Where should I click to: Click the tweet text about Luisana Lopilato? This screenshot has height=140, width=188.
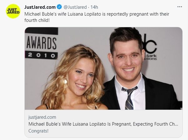(97, 17)
